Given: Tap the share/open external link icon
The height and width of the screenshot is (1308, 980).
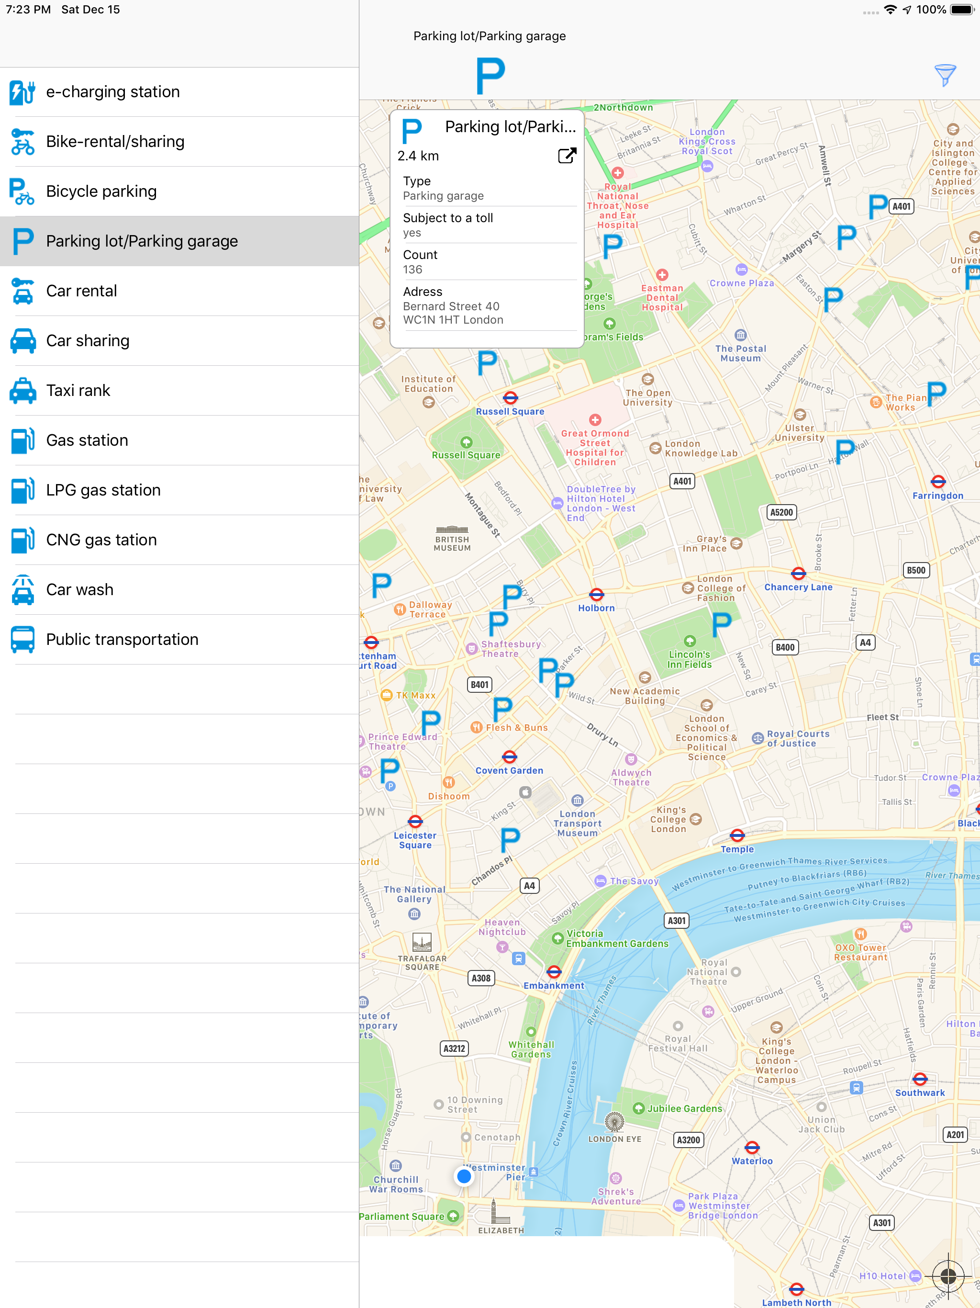Looking at the screenshot, I should point(567,156).
